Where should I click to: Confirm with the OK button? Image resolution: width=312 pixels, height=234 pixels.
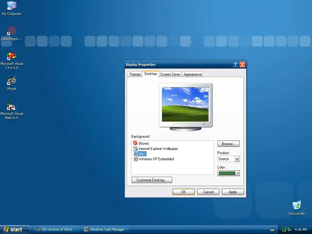(183, 192)
